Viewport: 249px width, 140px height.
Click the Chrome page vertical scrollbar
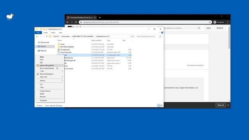(229, 38)
